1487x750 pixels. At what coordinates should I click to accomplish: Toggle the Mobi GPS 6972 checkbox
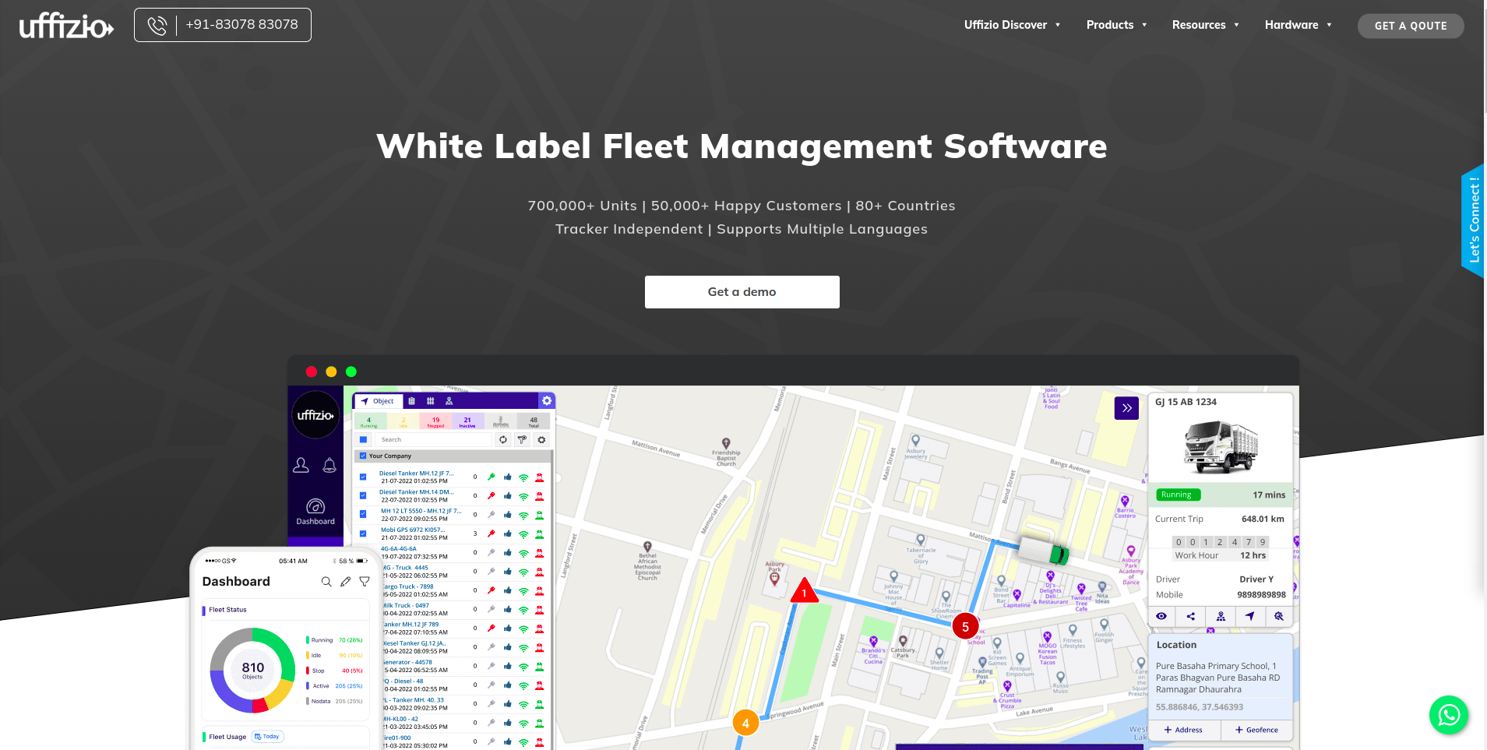click(363, 533)
